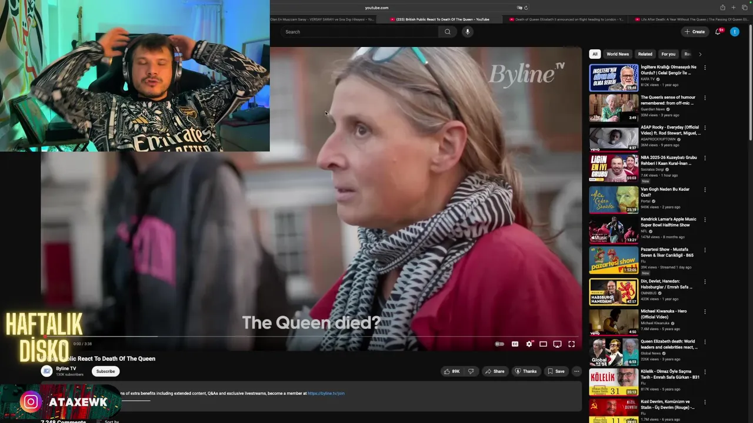
Task: Open the browser share icon
Action: (x=722, y=8)
